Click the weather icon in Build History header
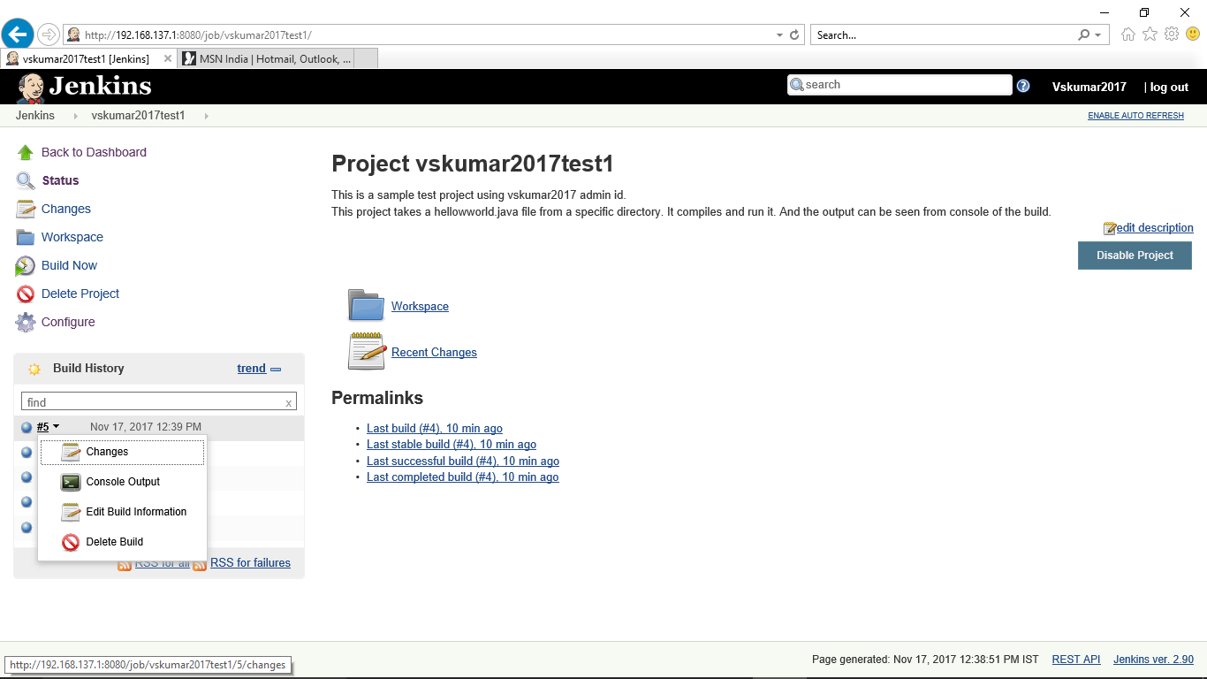 pos(34,369)
